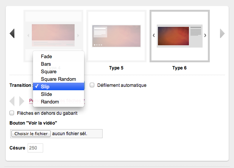This screenshot has height=168, width=234.
Task: Pick the Square transition option
Action: coord(48,72)
